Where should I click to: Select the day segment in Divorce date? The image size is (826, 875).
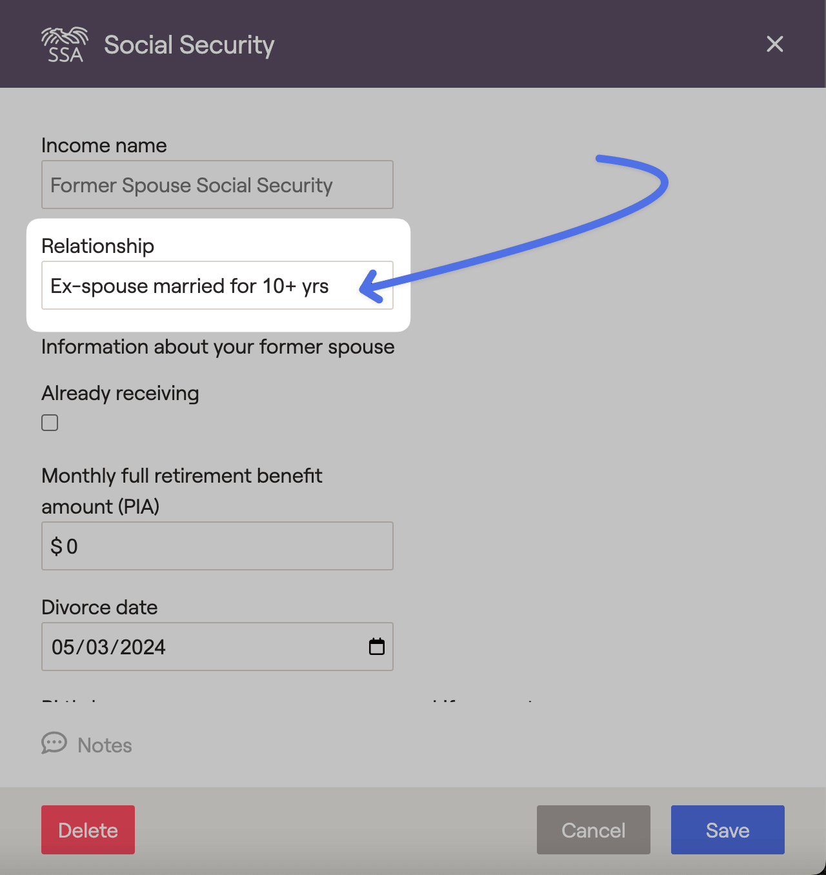click(x=97, y=647)
